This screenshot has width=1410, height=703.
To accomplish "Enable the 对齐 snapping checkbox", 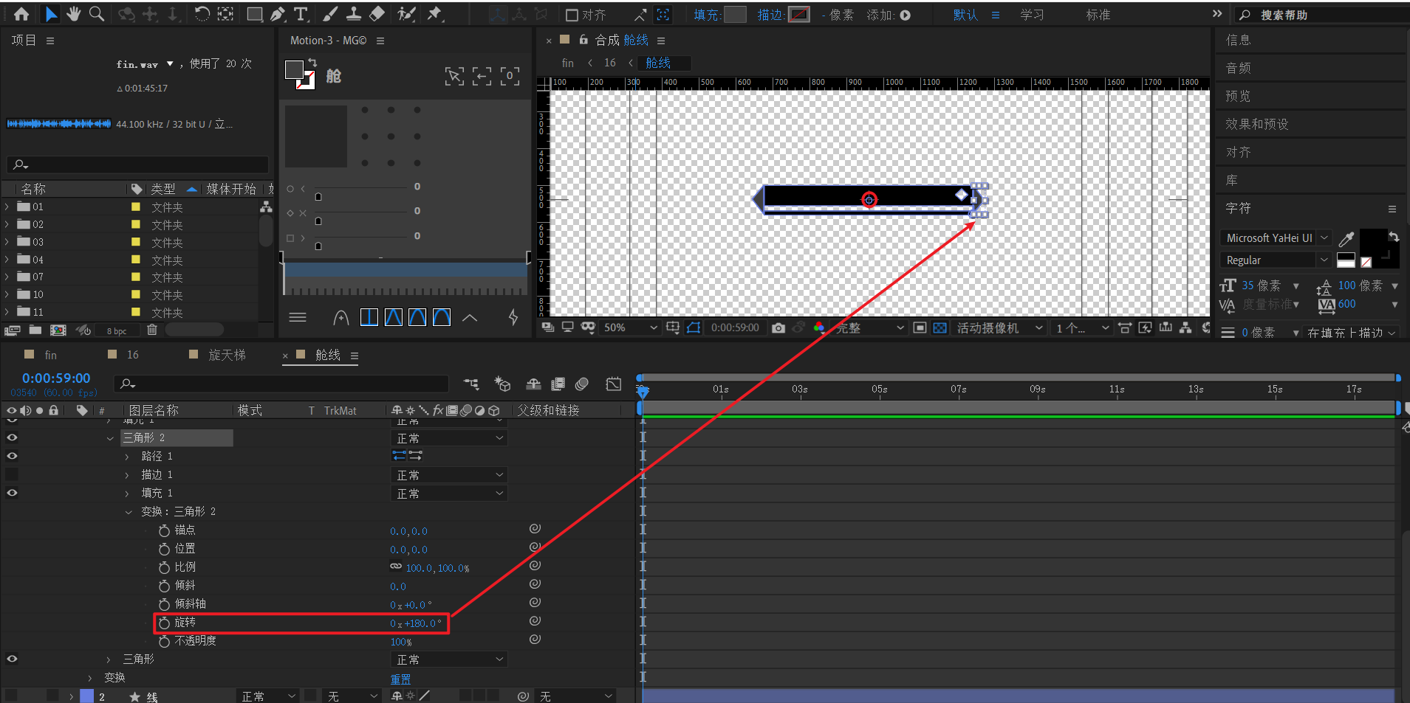I will (x=572, y=15).
